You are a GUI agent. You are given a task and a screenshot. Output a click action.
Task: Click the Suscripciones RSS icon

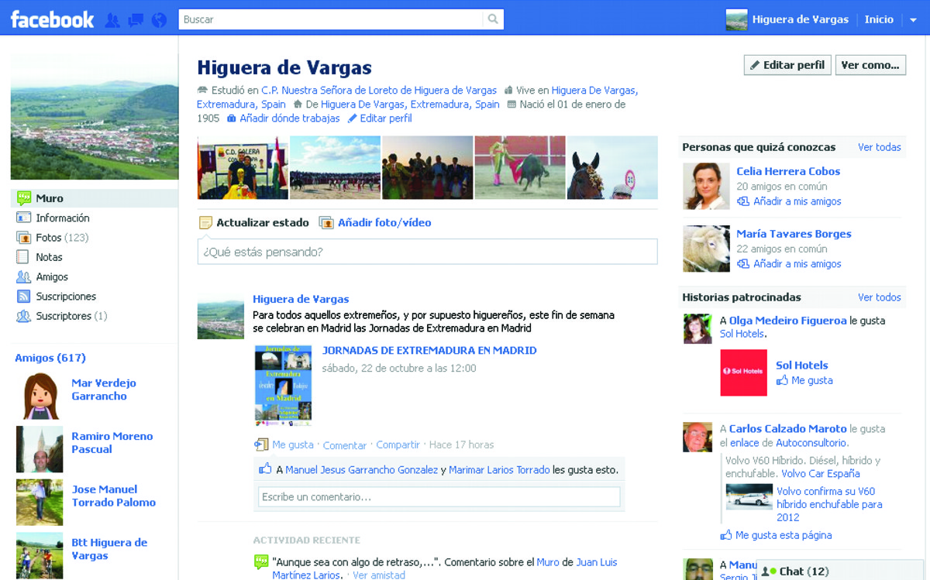tap(23, 297)
